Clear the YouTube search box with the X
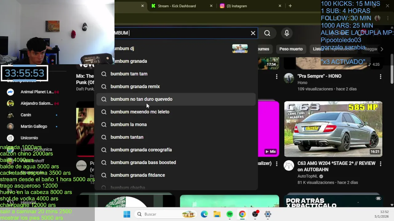The image size is (394, 221). (x=253, y=33)
